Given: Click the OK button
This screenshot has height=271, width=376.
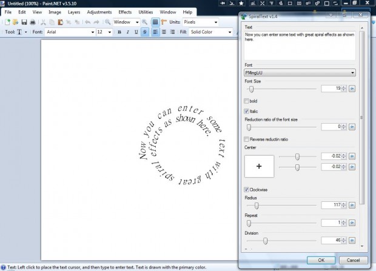Looking at the screenshot, I should coord(321,260).
